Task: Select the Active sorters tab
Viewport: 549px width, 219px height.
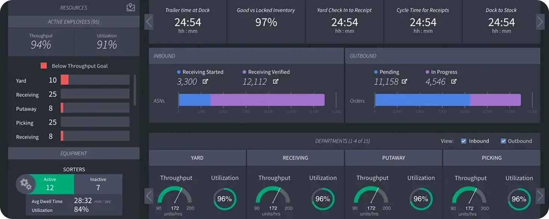Action: (50, 184)
